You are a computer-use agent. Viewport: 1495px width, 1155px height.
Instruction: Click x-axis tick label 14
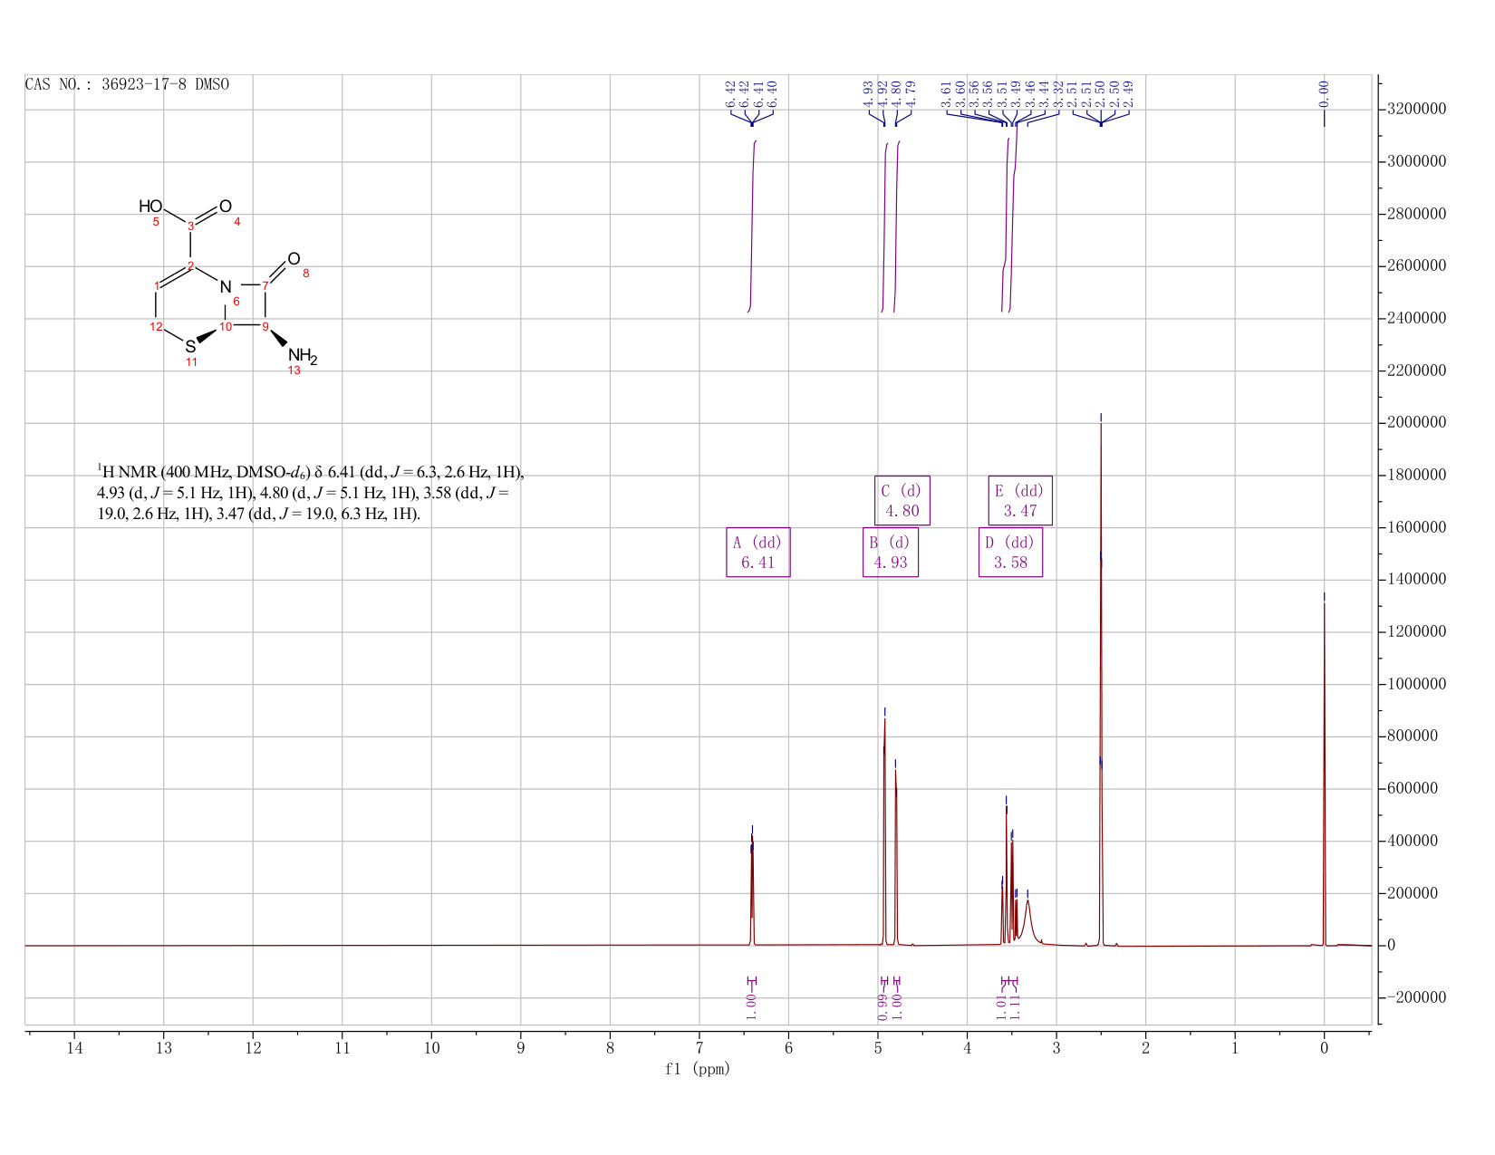(74, 1048)
